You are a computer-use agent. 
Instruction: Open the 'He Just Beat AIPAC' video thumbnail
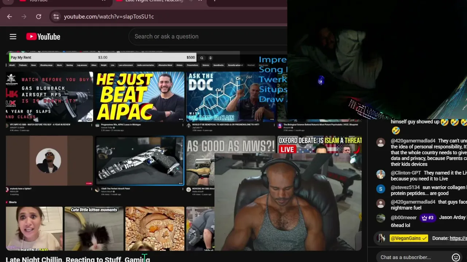[x=140, y=97]
